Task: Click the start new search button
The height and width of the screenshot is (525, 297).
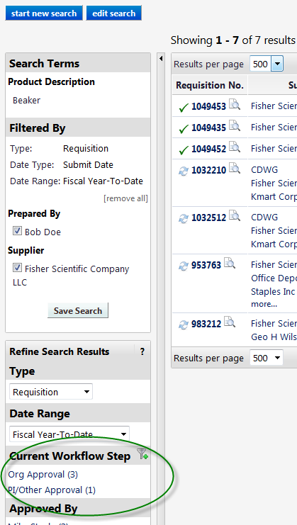Action: [x=44, y=13]
